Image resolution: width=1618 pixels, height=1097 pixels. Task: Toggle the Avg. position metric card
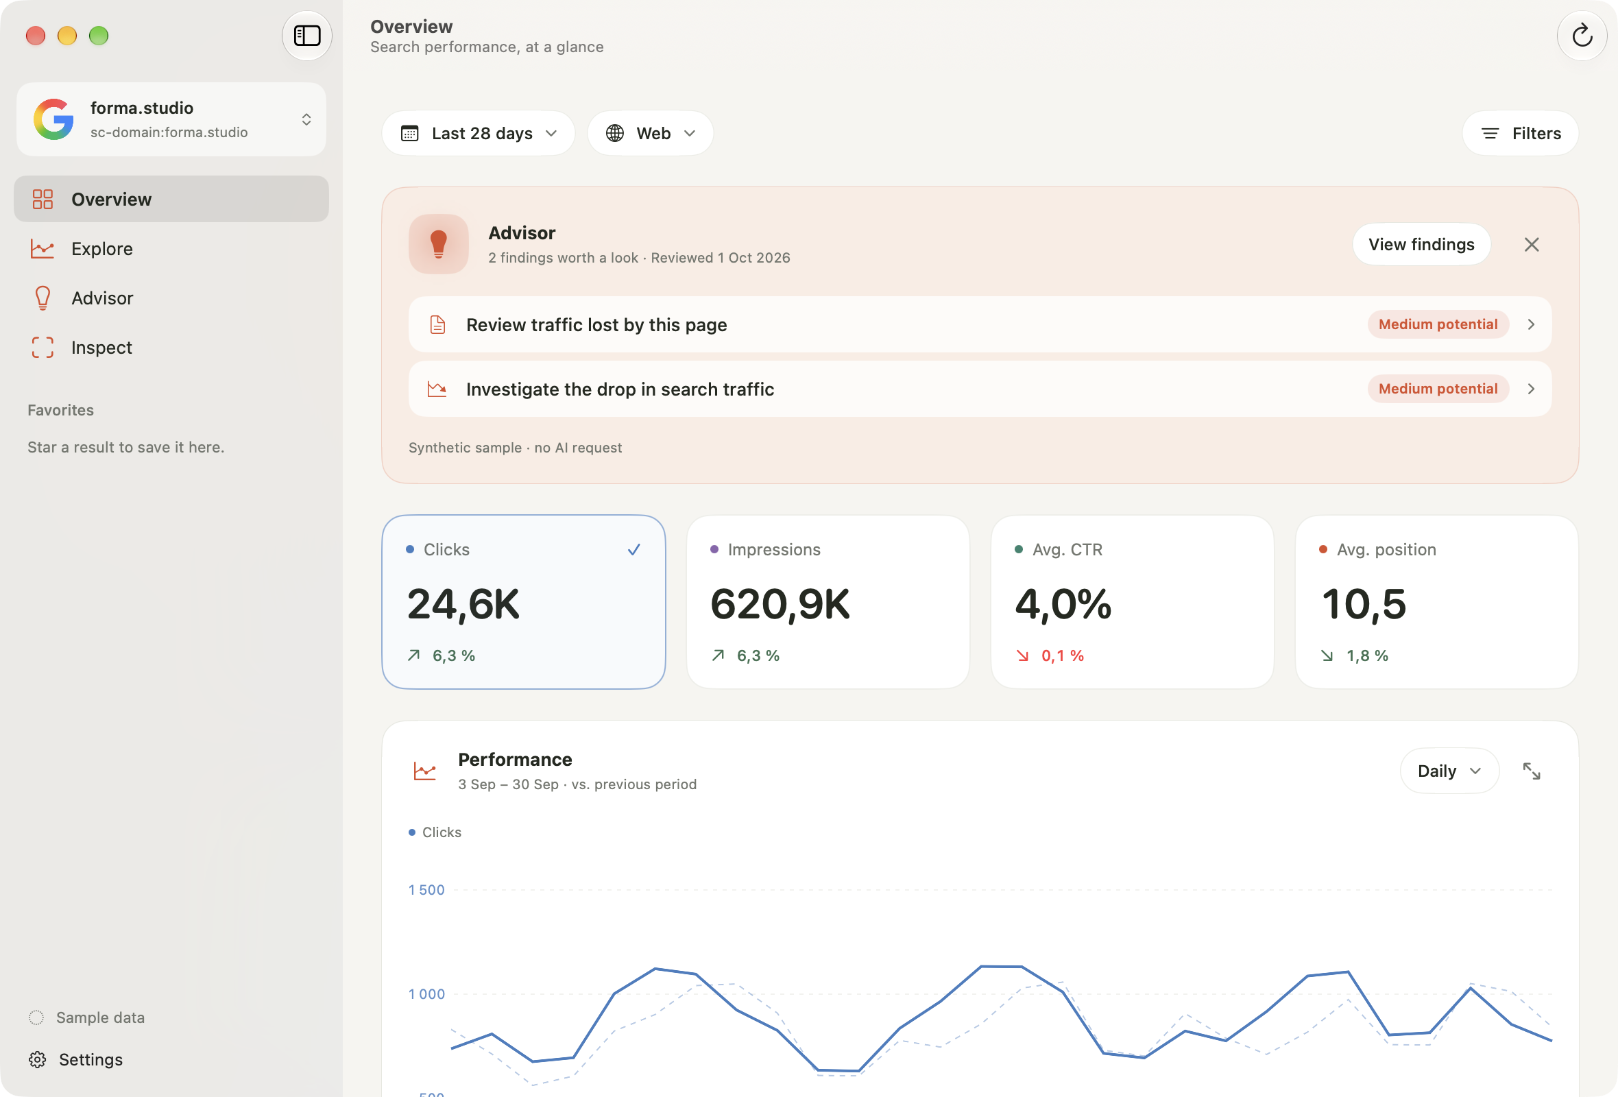point(1436,602)
